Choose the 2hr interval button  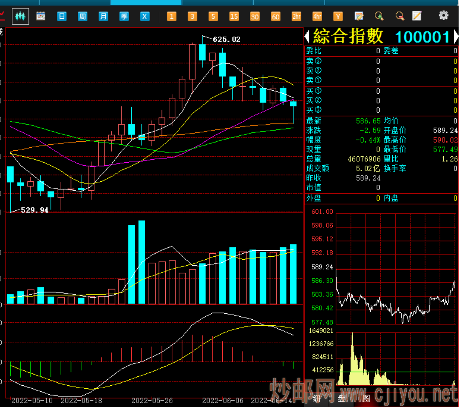297,17
